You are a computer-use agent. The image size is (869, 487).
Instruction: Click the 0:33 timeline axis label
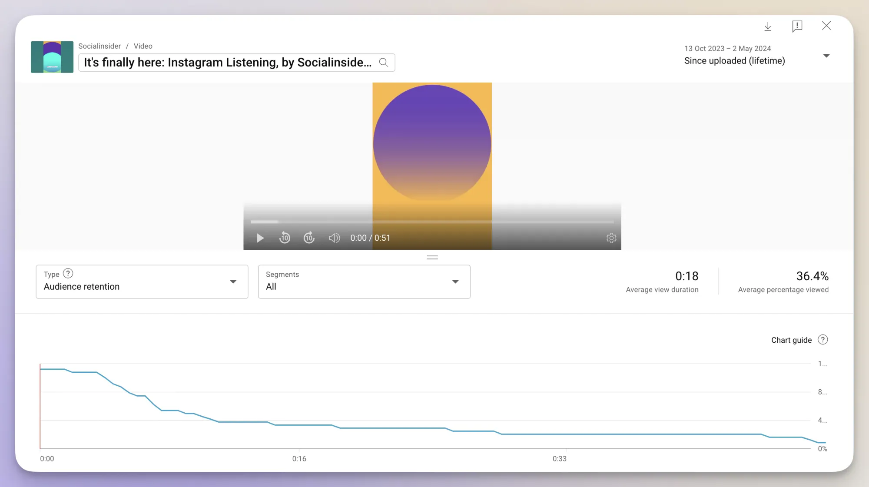[559, 459]
